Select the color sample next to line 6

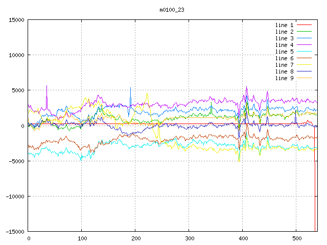click(304, 58)
